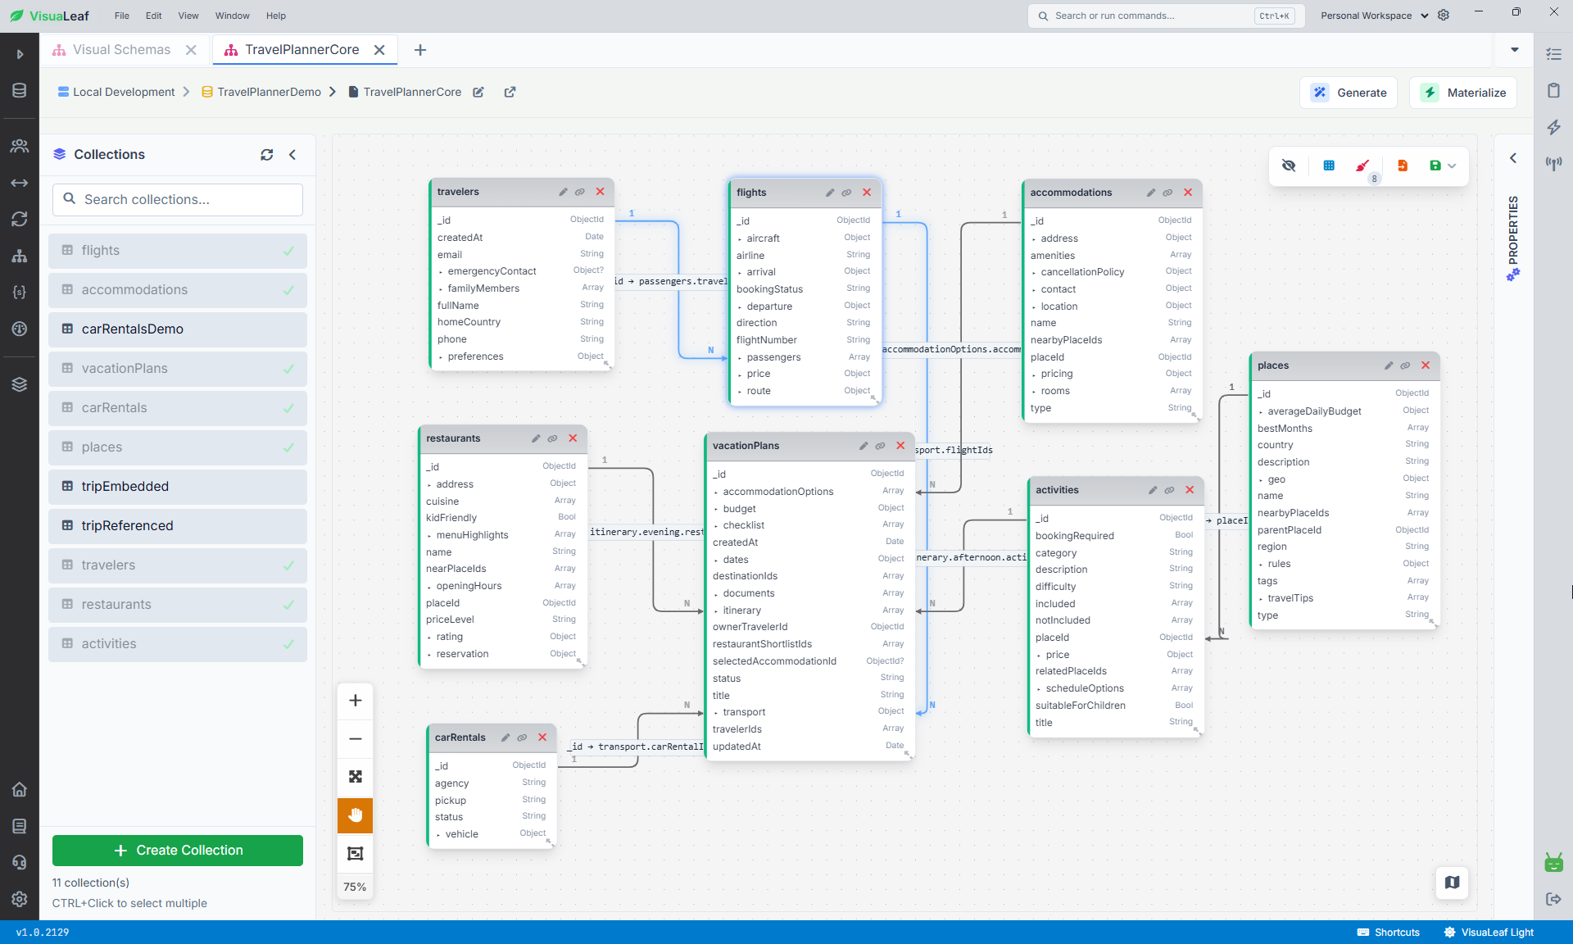Click zoom out minus button
The width and height of the screenshot is (1573, 944).
coord(356,739)
